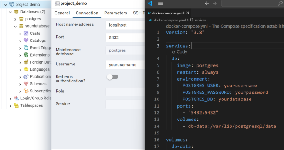Open the VS Code hamburger menu
The image size is (284, 150).
click(160, 3)
